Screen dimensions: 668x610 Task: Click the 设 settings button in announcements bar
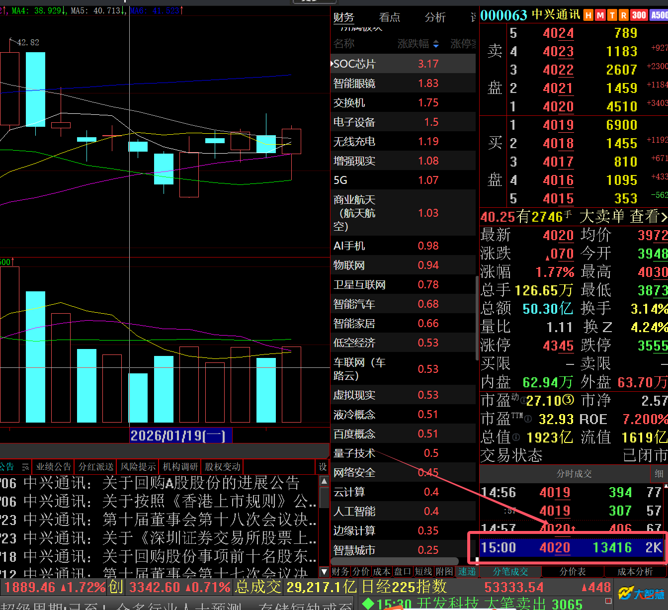point(323,467)
